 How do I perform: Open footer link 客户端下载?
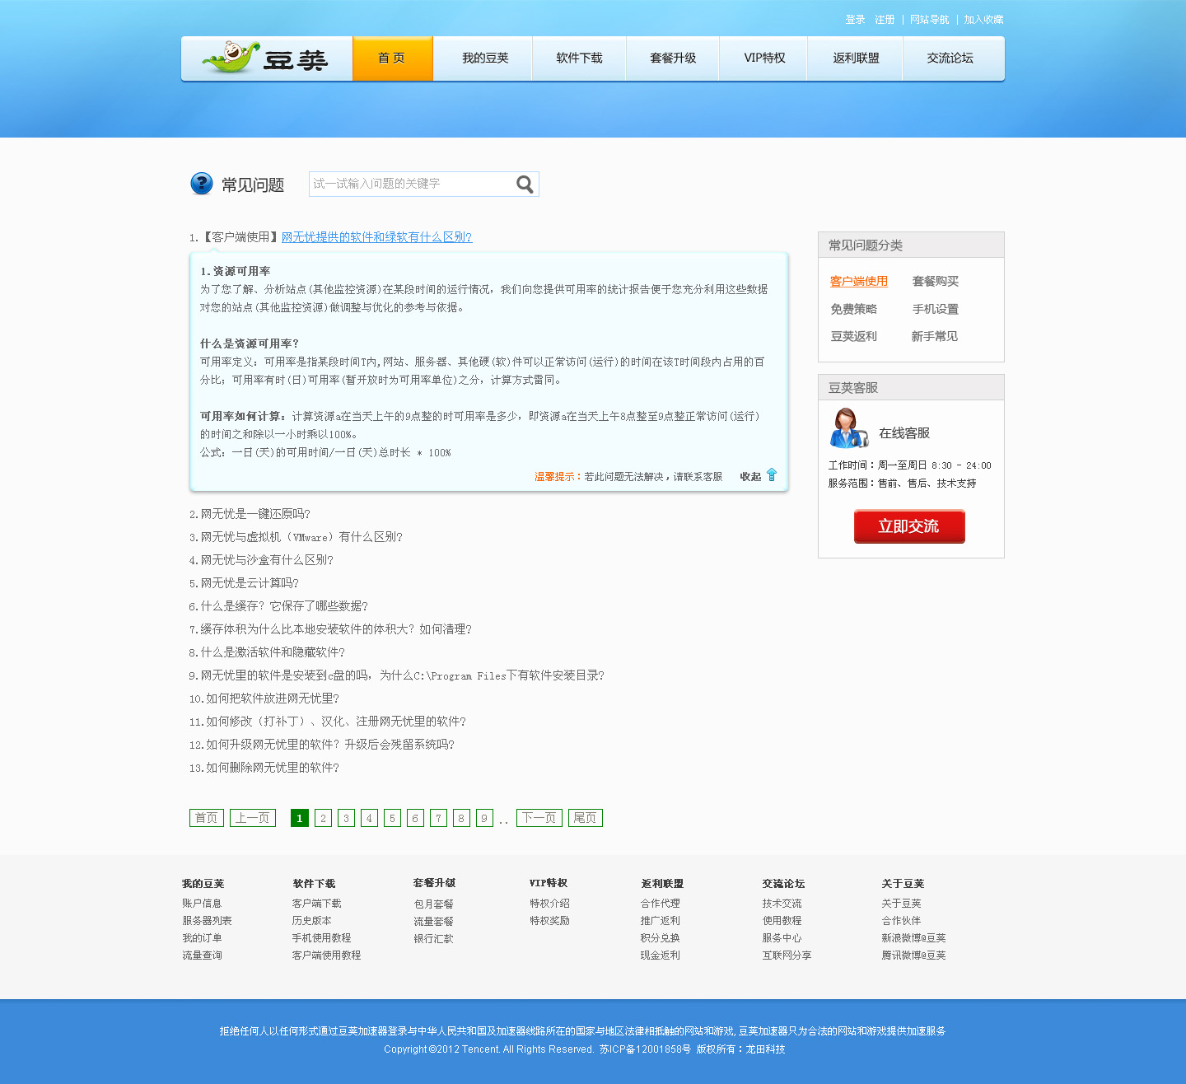click(316, 904)
